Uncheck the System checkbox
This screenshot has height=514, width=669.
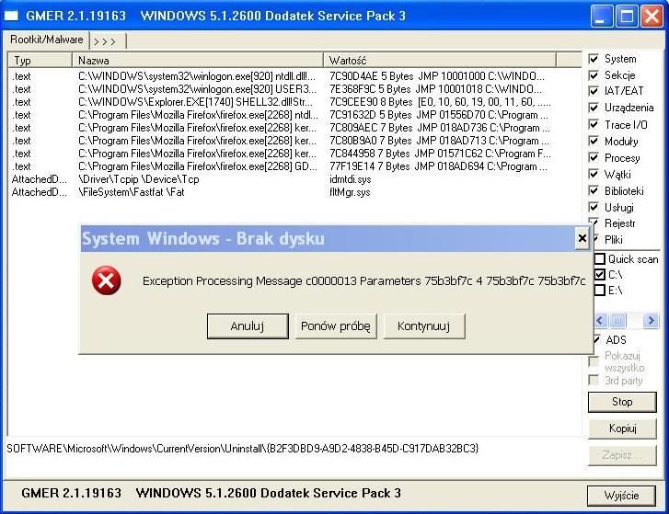[594, 59]
